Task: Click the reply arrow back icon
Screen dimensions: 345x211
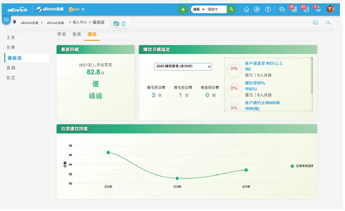Action: pos(328,23)
